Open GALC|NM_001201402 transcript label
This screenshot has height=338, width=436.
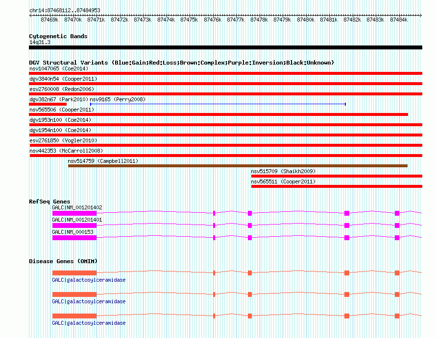[77, 207]
